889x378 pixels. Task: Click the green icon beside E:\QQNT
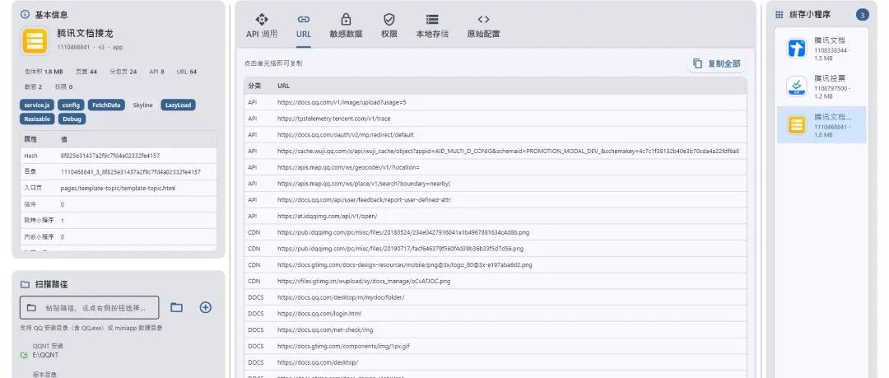[25, 355]
